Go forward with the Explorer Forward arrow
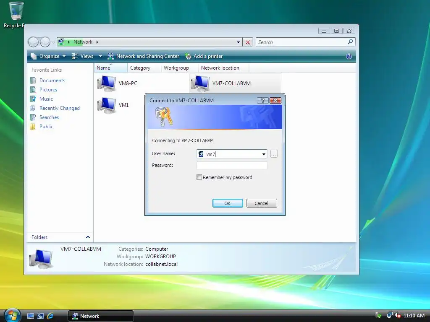The image size is (430, 322). (x=45, y=42)
